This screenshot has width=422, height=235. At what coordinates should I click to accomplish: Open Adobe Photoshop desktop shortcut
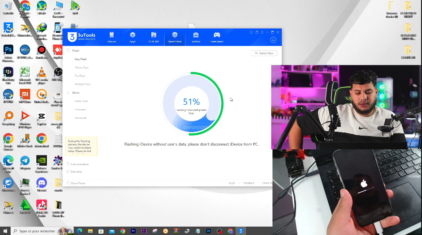[8, 53]
